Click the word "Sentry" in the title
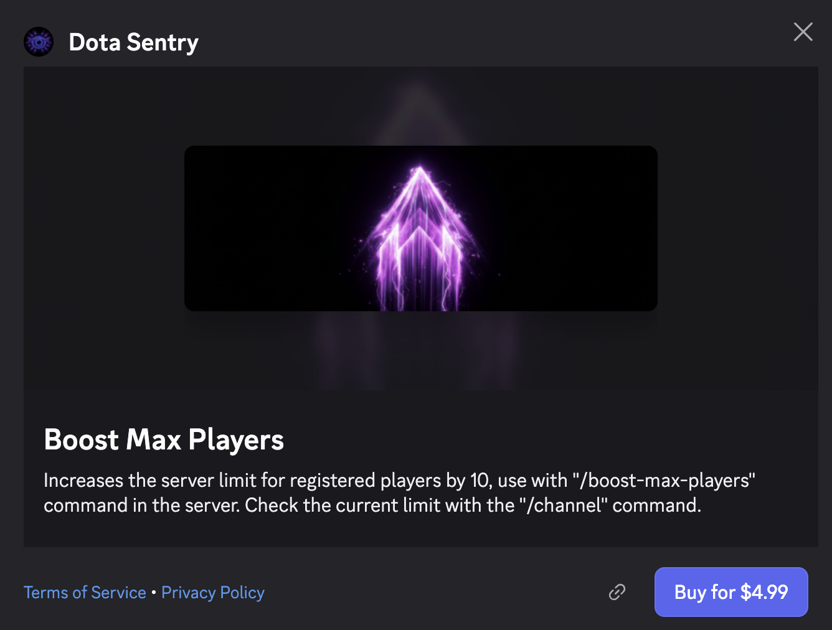Viewport: 832px width, 630px height. pyautogui.click(x=163, y=42)
